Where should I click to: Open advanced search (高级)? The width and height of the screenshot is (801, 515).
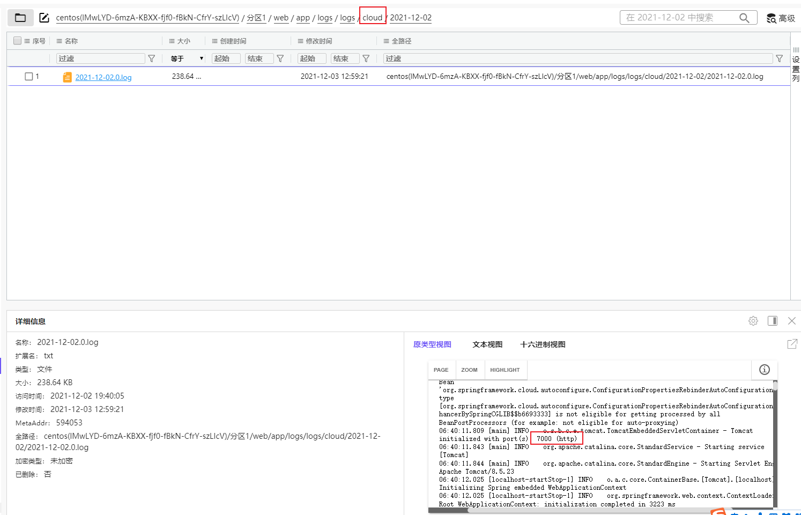(781, 18)
